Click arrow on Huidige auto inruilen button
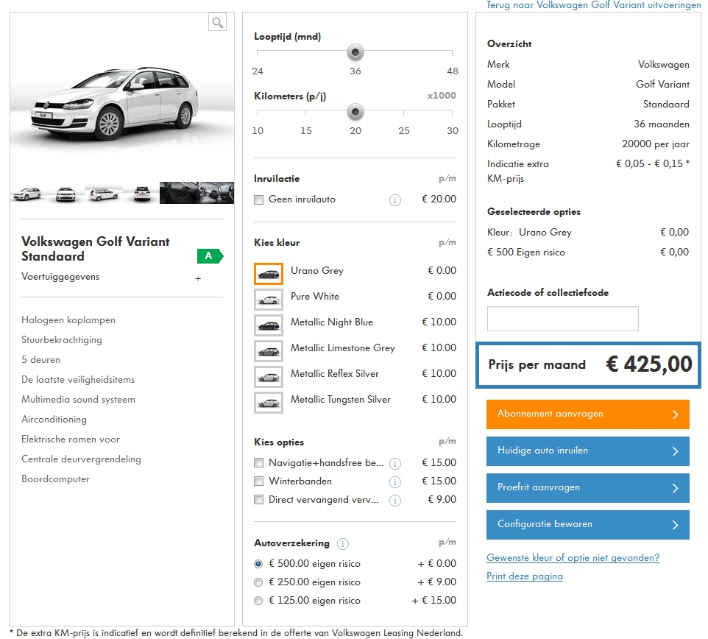Viewport: 708px width, 639px height. point(675,451)
